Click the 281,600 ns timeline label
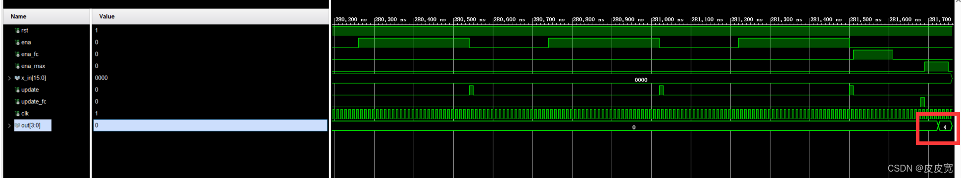 tap(905, 20)
